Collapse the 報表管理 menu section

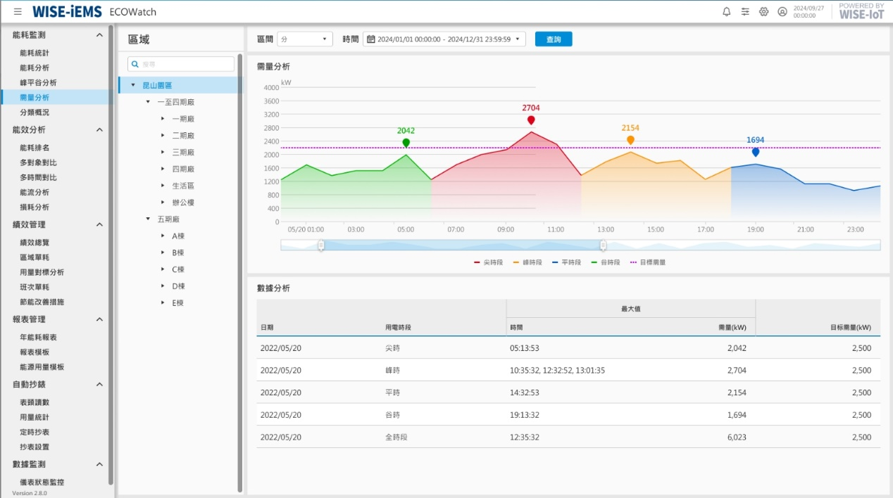(x=99, y=319)
